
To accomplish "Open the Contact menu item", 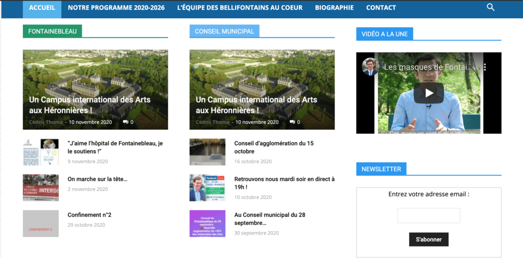I will click(x=381, y=8).
